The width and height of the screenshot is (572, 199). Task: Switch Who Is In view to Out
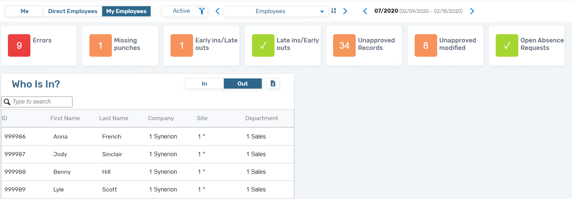point(243,84)
